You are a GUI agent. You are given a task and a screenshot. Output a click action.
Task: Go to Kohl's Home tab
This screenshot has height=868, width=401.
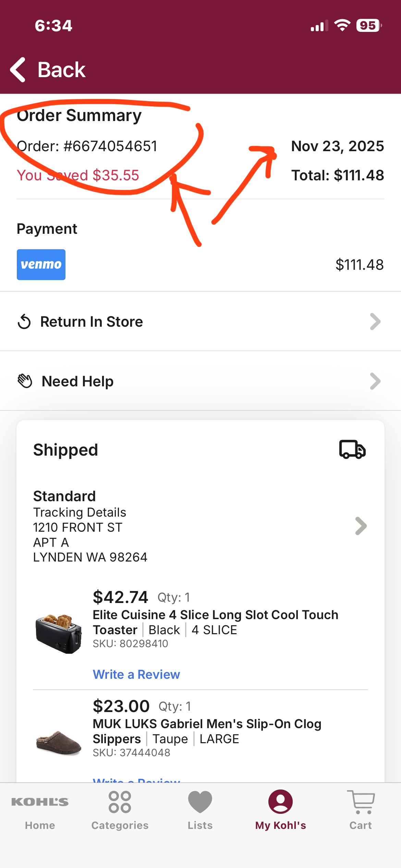pyautogui.click(x=40, y=810)
